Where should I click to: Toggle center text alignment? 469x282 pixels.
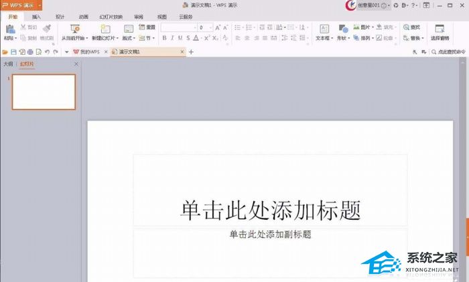coord(247,38)
